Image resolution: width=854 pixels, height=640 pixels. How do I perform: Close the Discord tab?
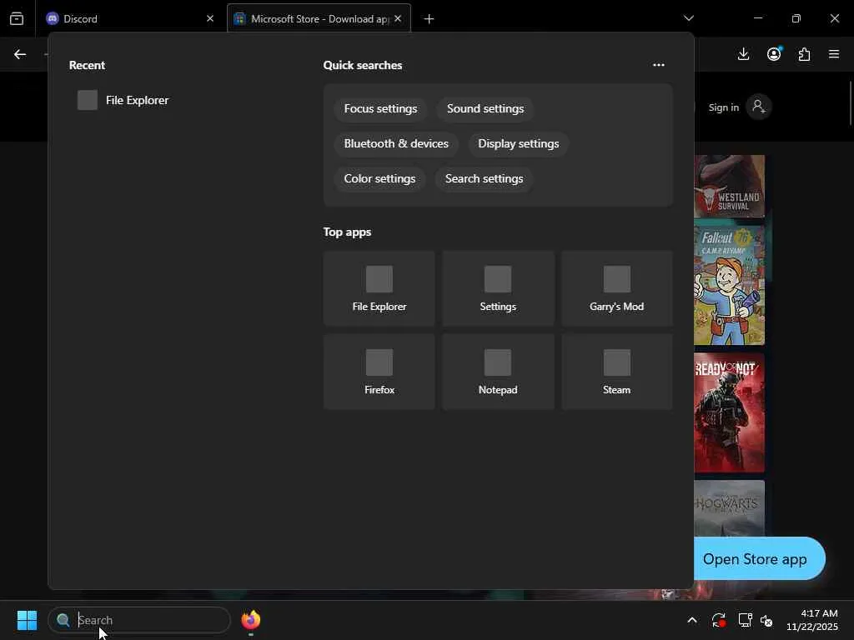tap(209, 18)
